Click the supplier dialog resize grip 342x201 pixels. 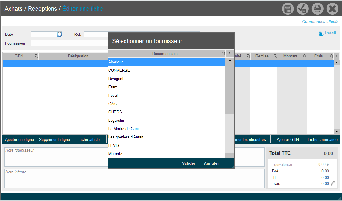233,166
